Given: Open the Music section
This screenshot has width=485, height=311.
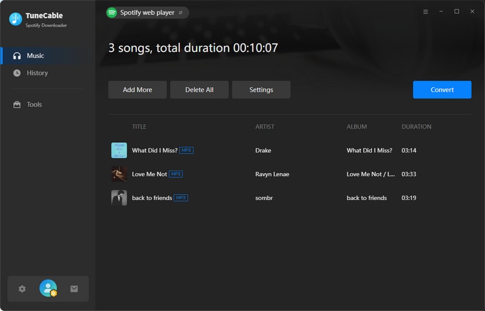Looking at the screenshot, I should [48, 56].
